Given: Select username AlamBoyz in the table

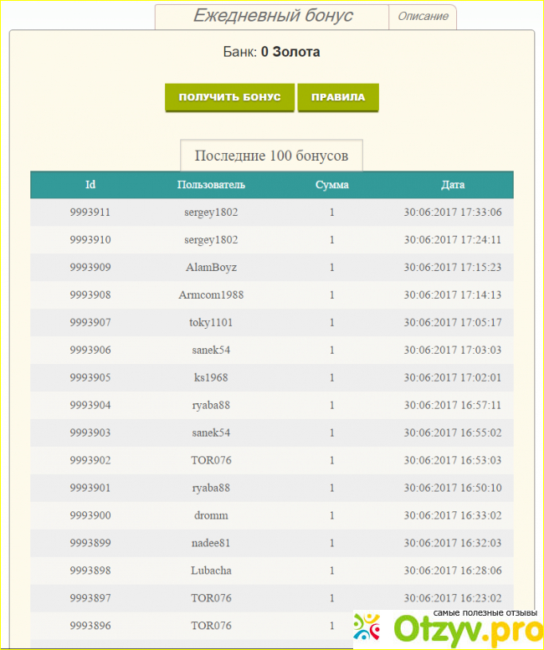Looking at the screenshot, I should pos(211,268).
